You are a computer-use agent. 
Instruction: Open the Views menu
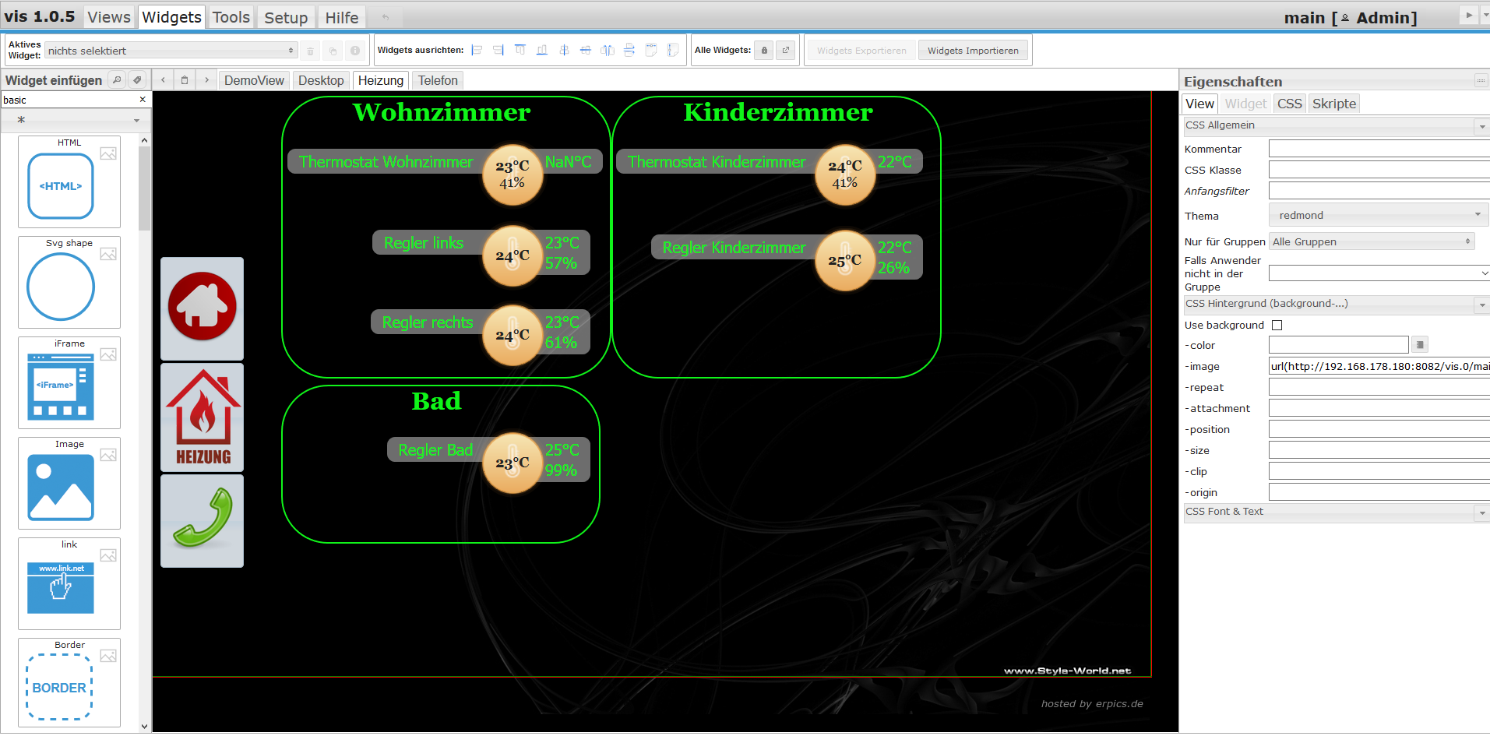109,17
